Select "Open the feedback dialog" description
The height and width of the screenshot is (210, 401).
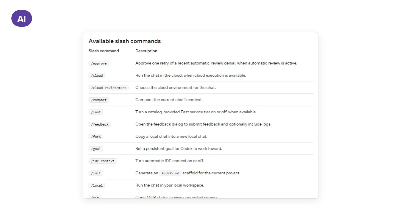point(203,124)
